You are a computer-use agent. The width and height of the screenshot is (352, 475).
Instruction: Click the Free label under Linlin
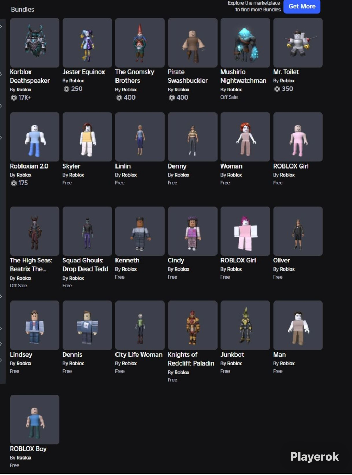tap(120, 183)
